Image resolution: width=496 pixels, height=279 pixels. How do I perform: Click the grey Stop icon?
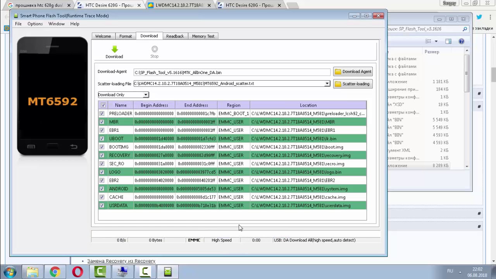click(x=155, y=52)
